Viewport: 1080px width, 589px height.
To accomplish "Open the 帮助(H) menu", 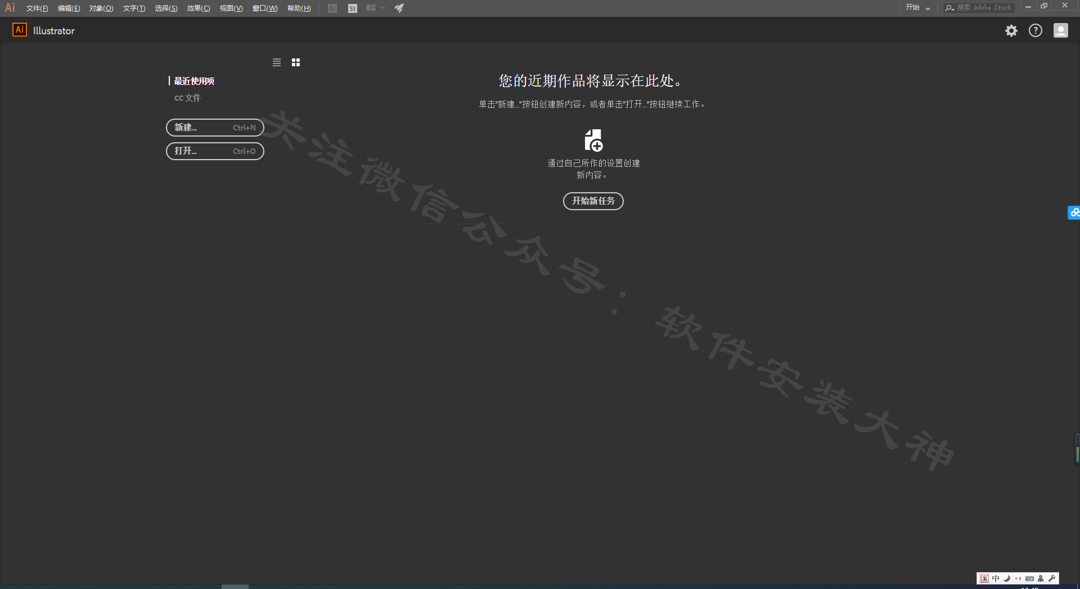I will [x=299, y=8].
